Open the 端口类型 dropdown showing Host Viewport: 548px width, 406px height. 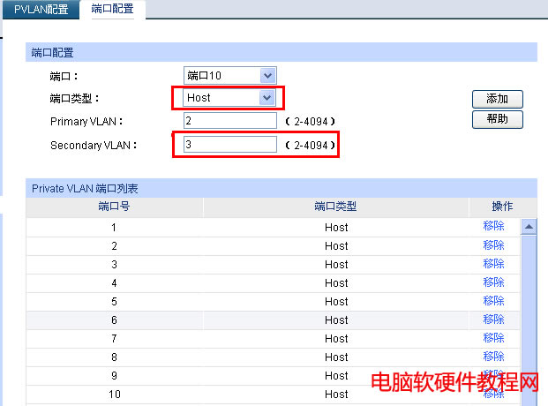pyautogui.click(x=229, y=98)
